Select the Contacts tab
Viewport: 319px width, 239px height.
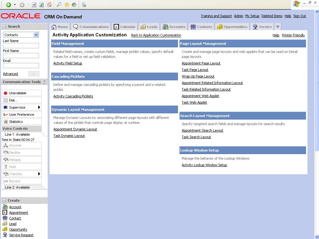coord(201,27)
